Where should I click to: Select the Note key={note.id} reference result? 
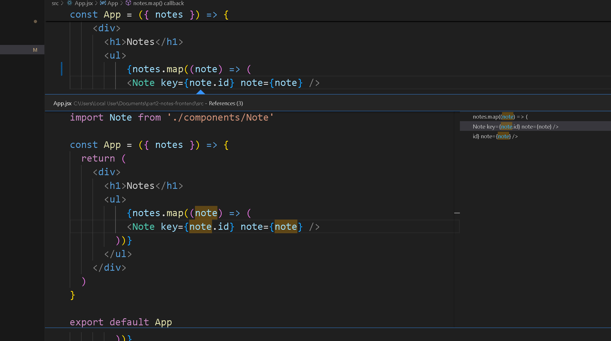coord(515,127)
